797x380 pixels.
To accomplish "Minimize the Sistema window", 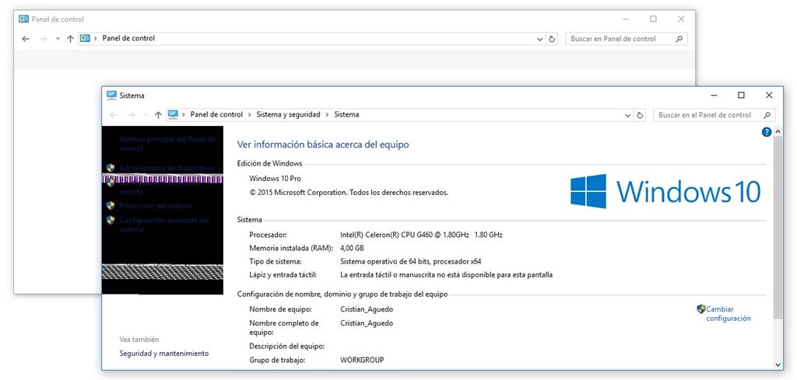I will point(714,96).
